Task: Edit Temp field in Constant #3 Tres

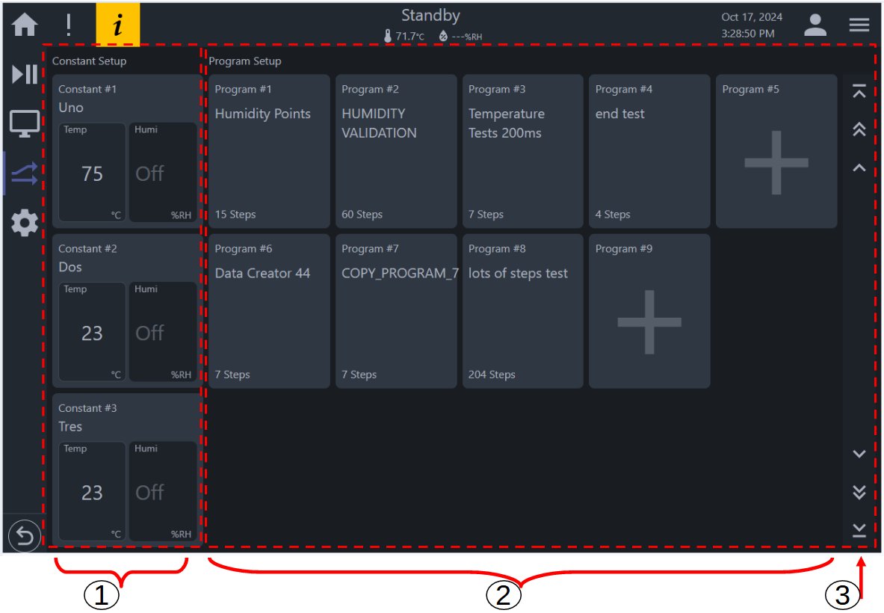Action: click(x=93, y=492)
